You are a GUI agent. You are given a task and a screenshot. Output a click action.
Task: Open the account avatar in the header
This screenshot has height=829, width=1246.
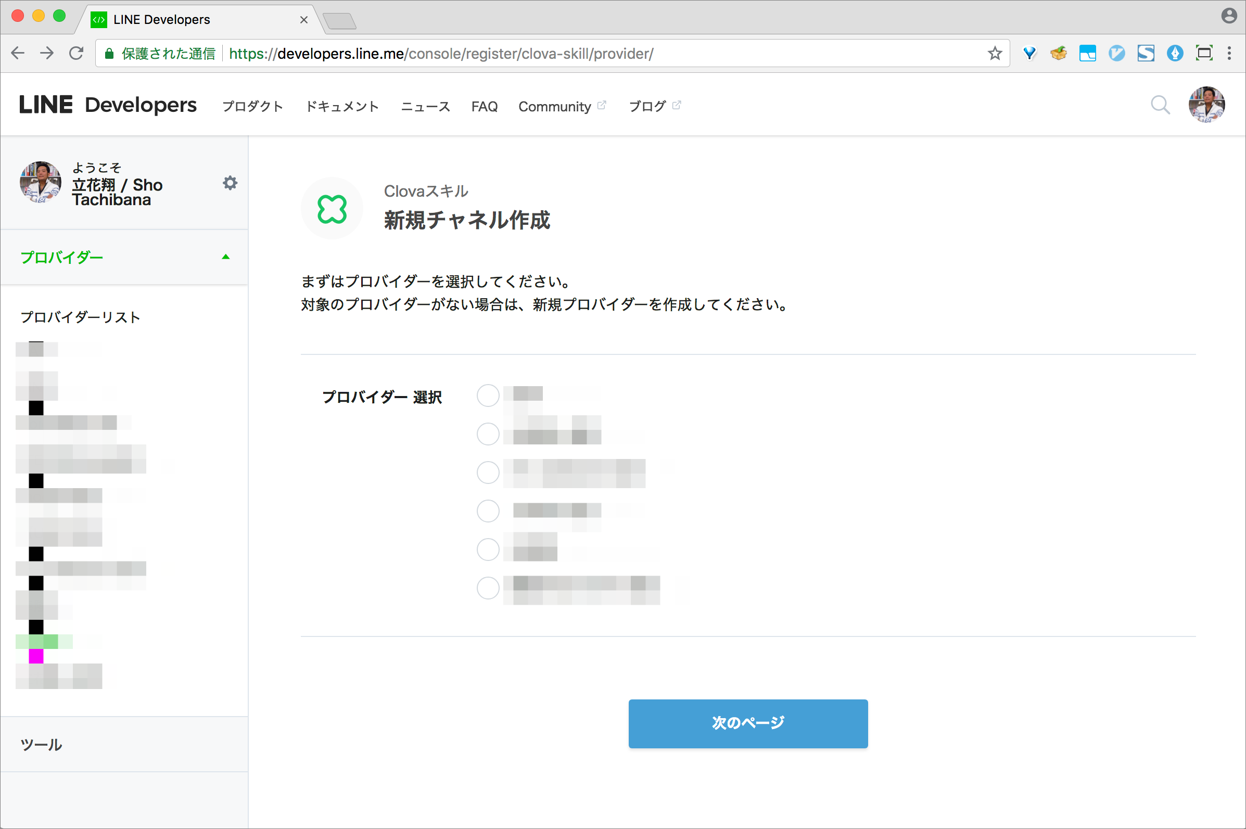coord(1206,105)
